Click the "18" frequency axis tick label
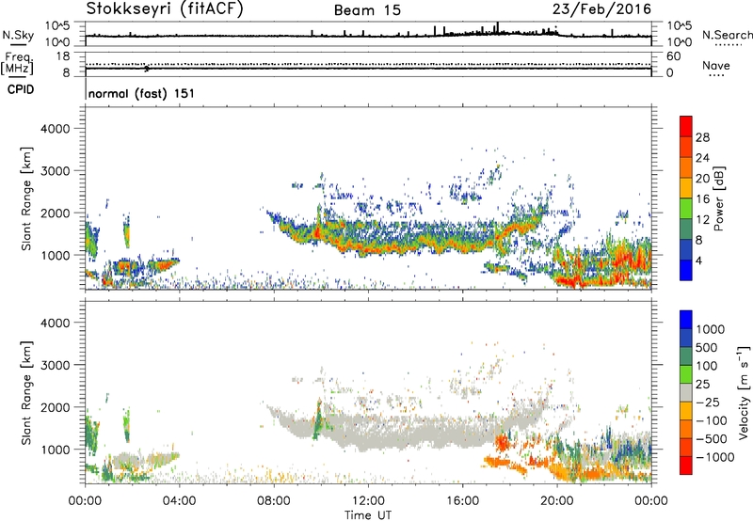 pyautogui.click(x=63, y=56)
